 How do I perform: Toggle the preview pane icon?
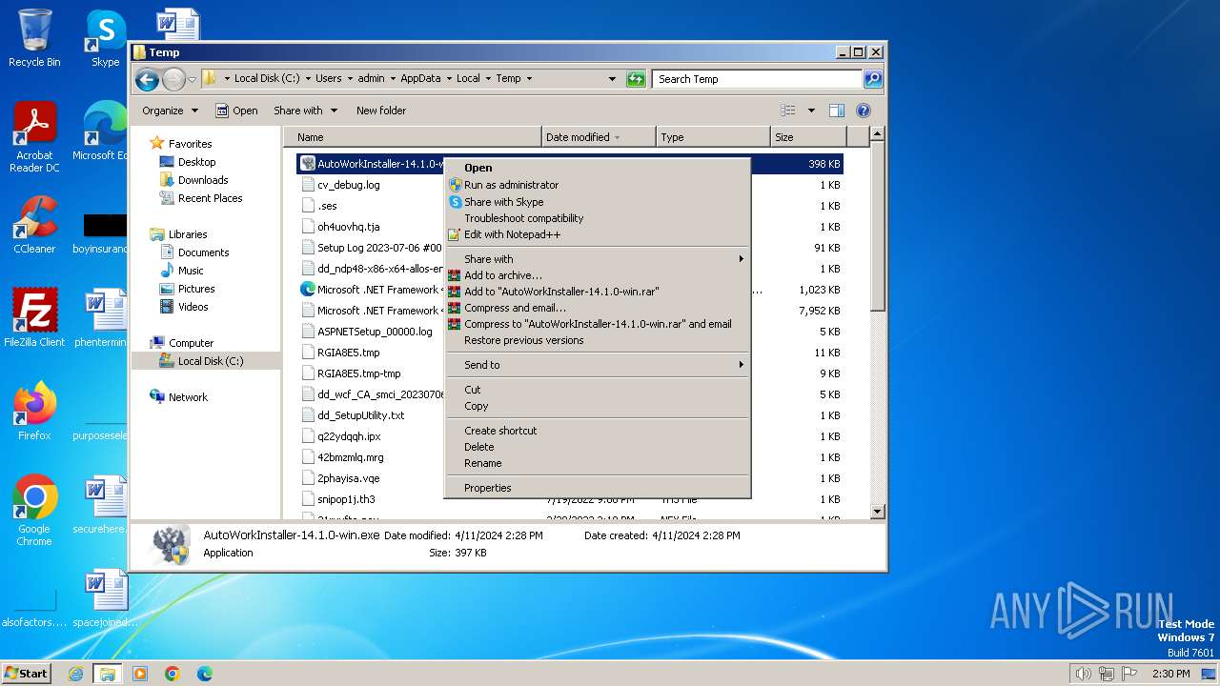tap(836, 111)
